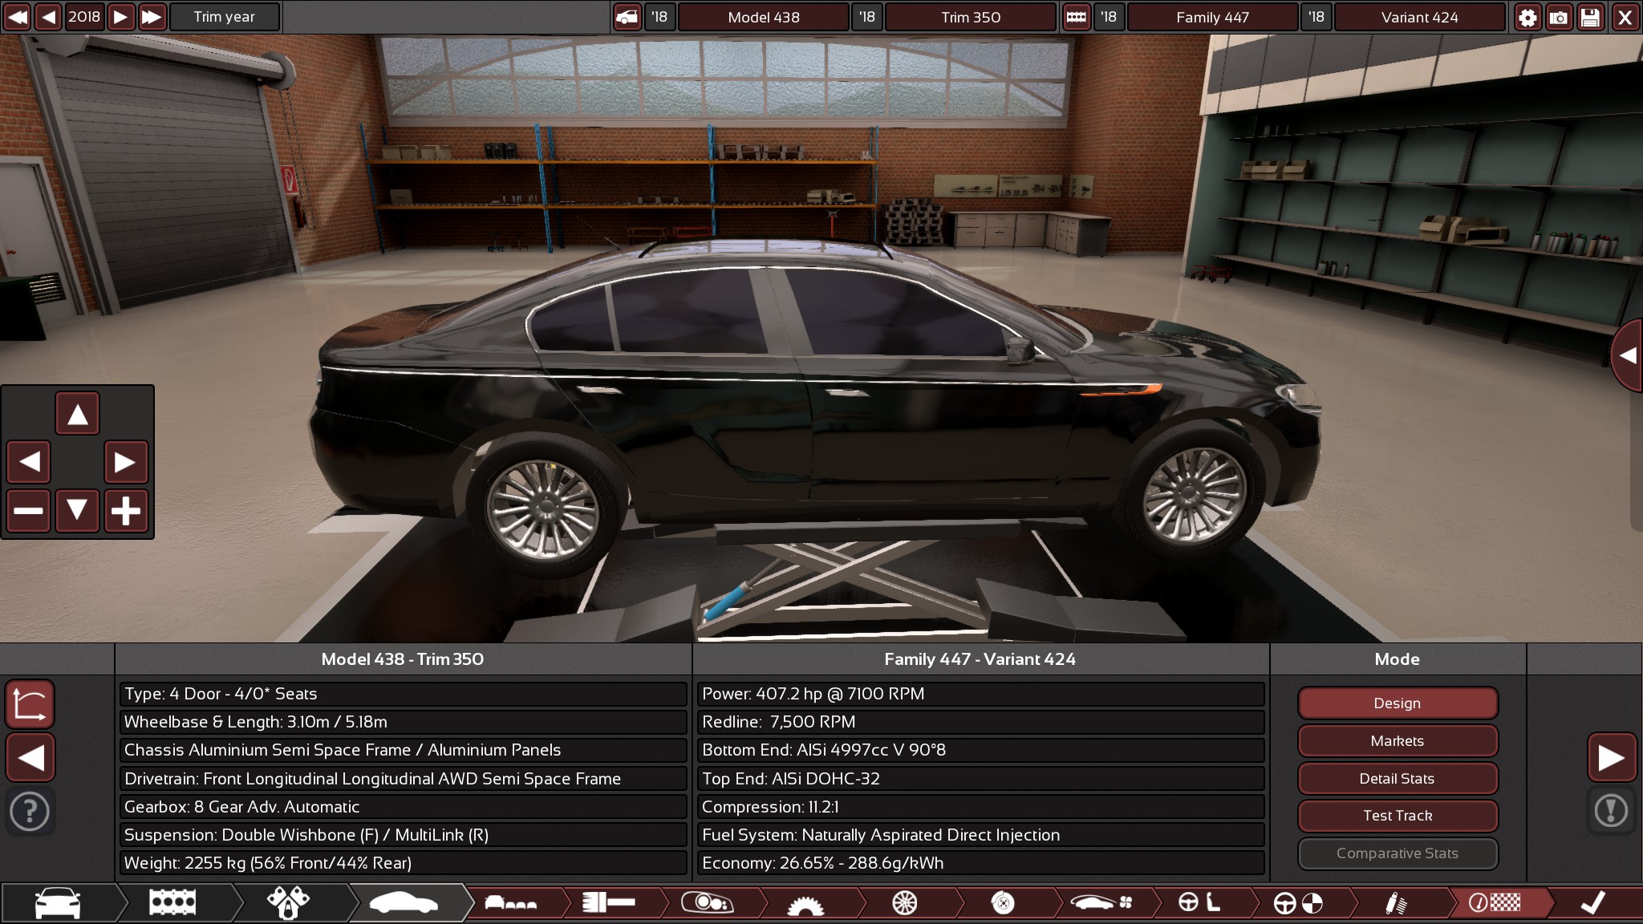The image size is (1643, 924).
Task: Click the Redline 7,500 RPM row
Action: tap(980, 722)
